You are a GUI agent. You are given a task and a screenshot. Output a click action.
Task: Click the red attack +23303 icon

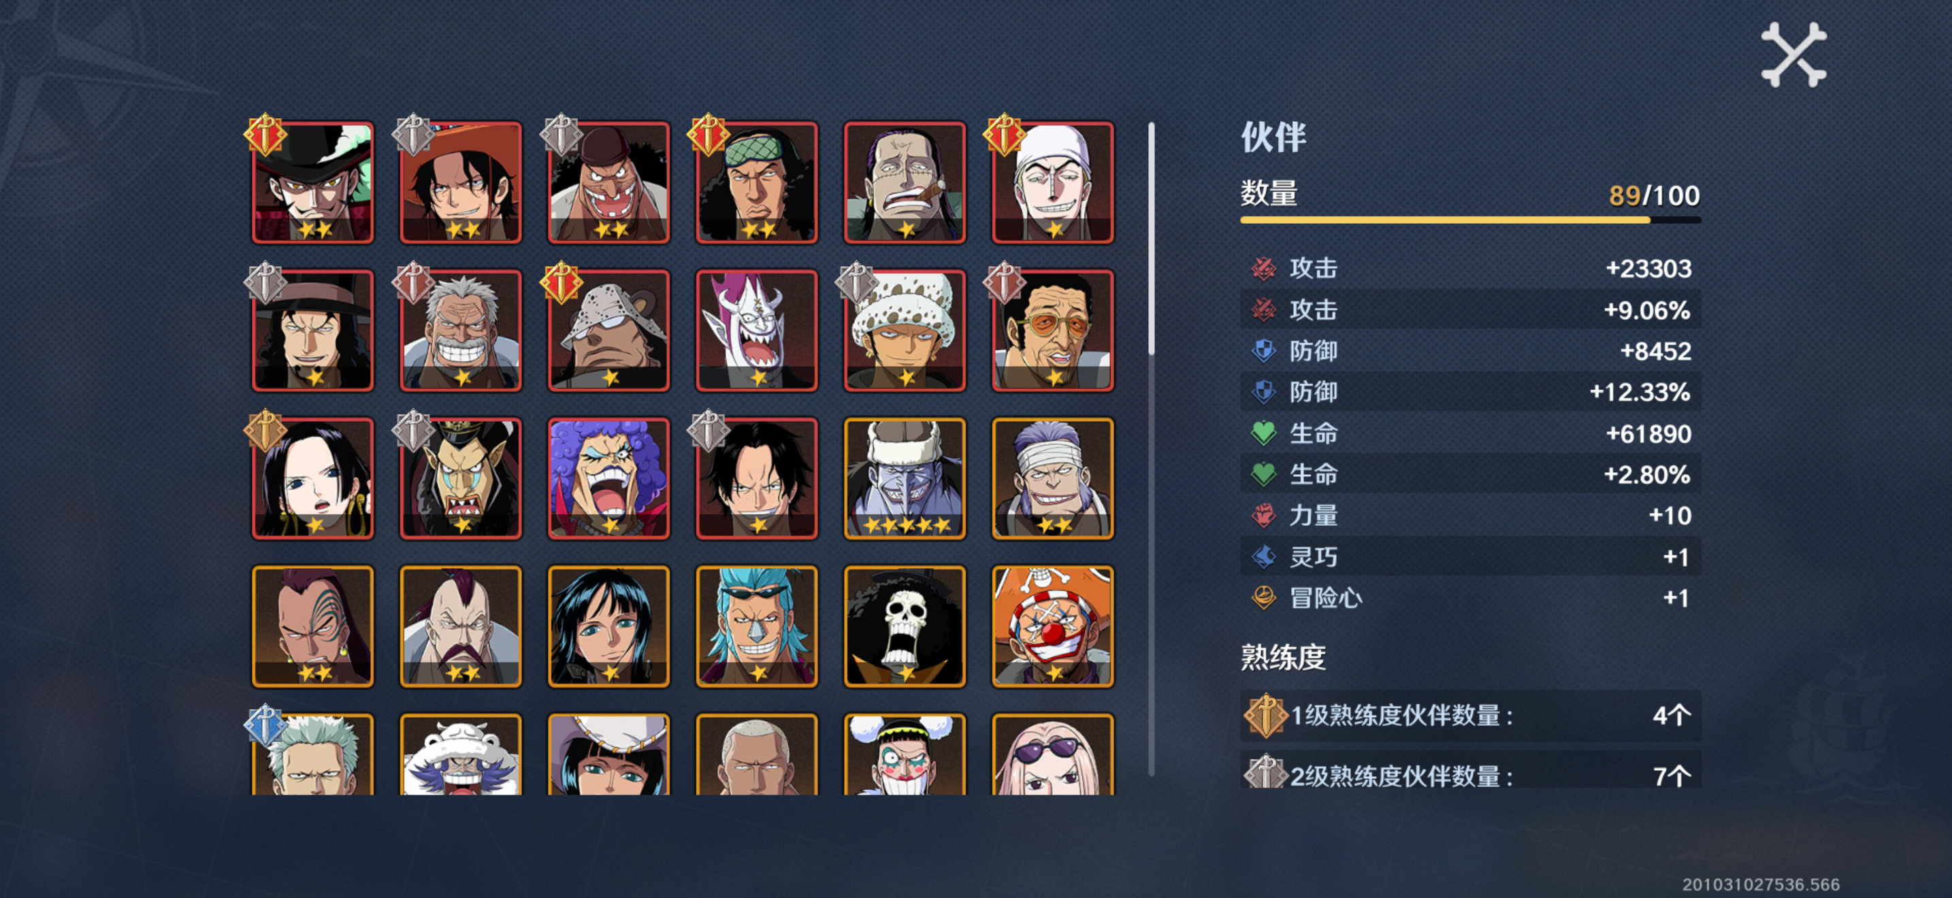point(1263,269)
